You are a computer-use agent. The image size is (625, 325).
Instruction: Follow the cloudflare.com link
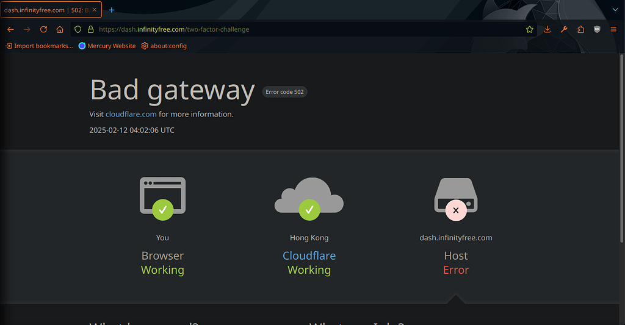tap(131, 114)
